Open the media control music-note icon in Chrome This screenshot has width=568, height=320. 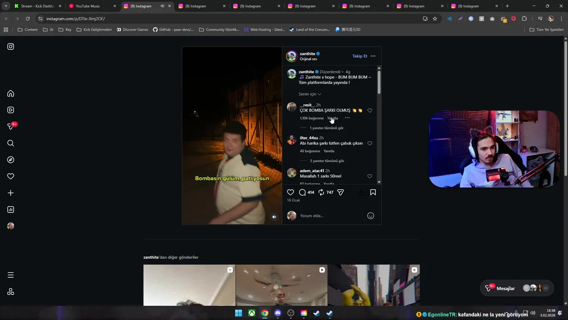pyautogui.click(x=540, y=19)
